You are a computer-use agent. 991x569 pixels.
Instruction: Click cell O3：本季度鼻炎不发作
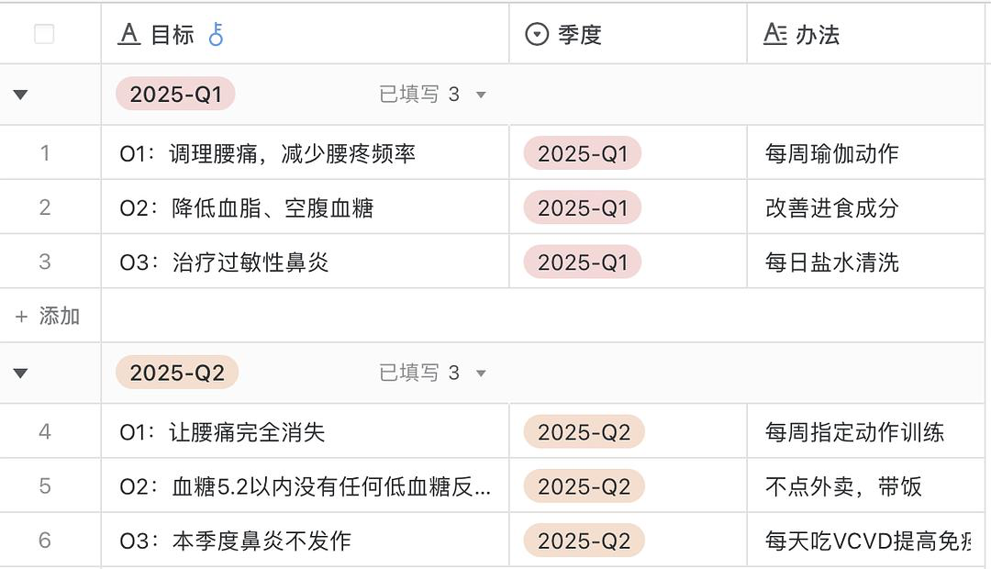[x=306, y=541]
